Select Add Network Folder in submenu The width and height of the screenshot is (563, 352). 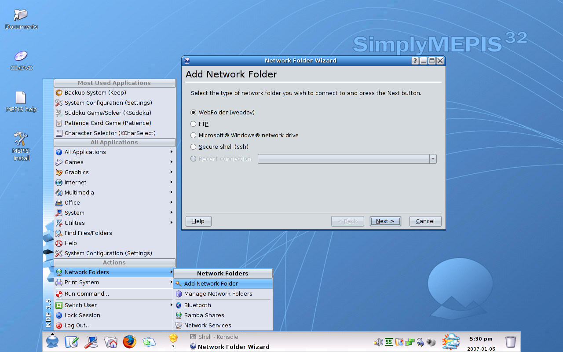pyautogui.click(x=223, y=284)
